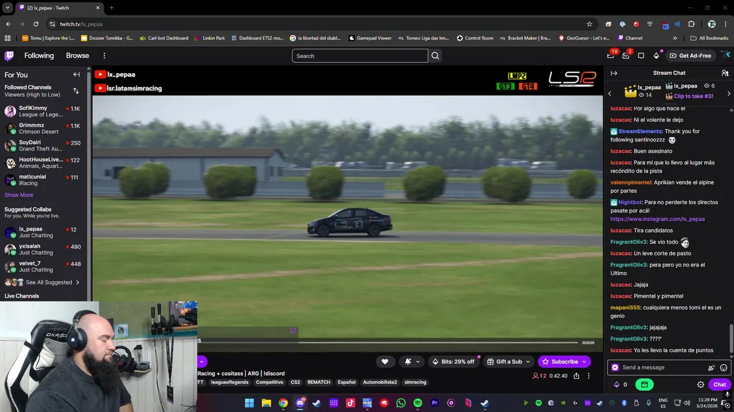Open the All Bookmarks folder
The width and height of the screenshot is (734, 412).
click(x=709, y=38)
